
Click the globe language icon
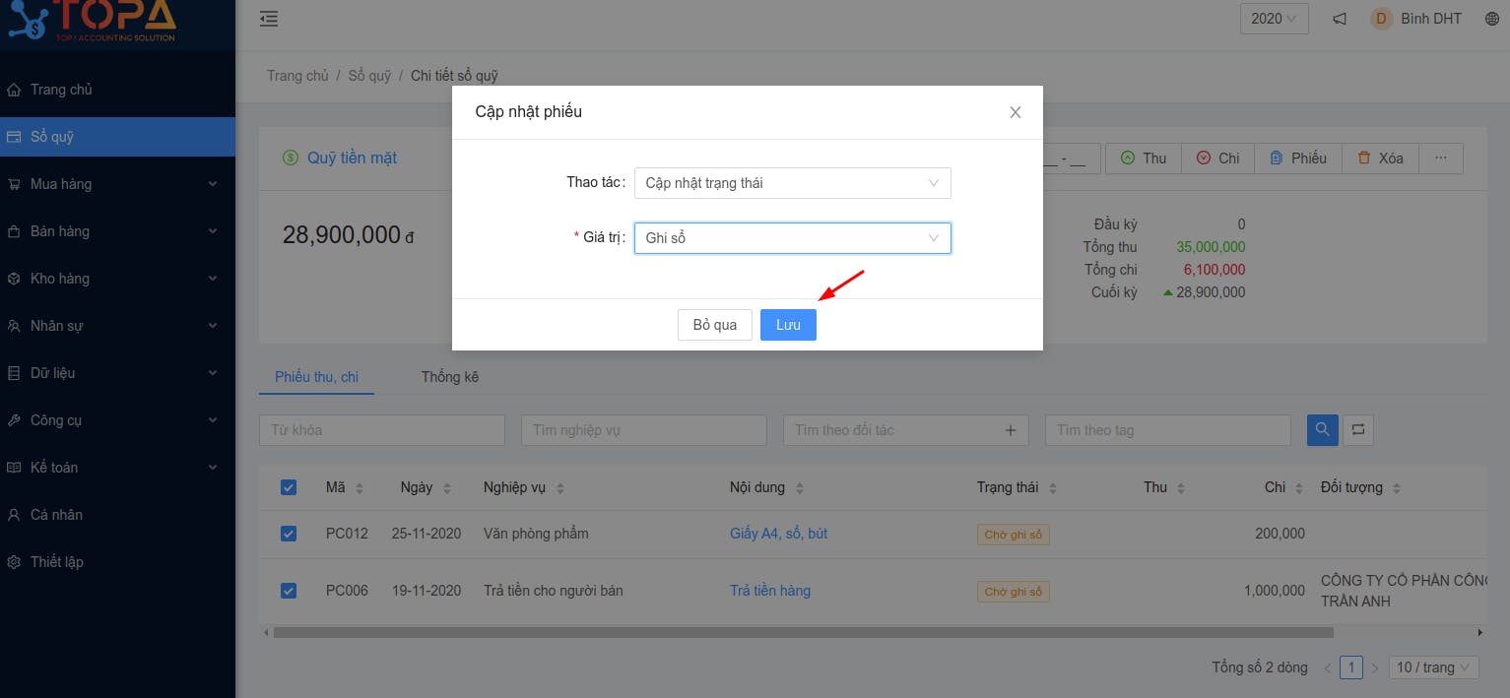coord(1491,19)
